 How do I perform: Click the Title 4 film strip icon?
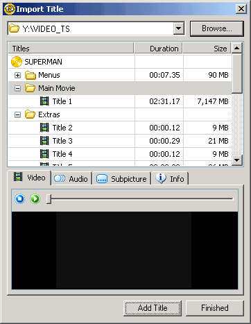[x=44, y=154]
